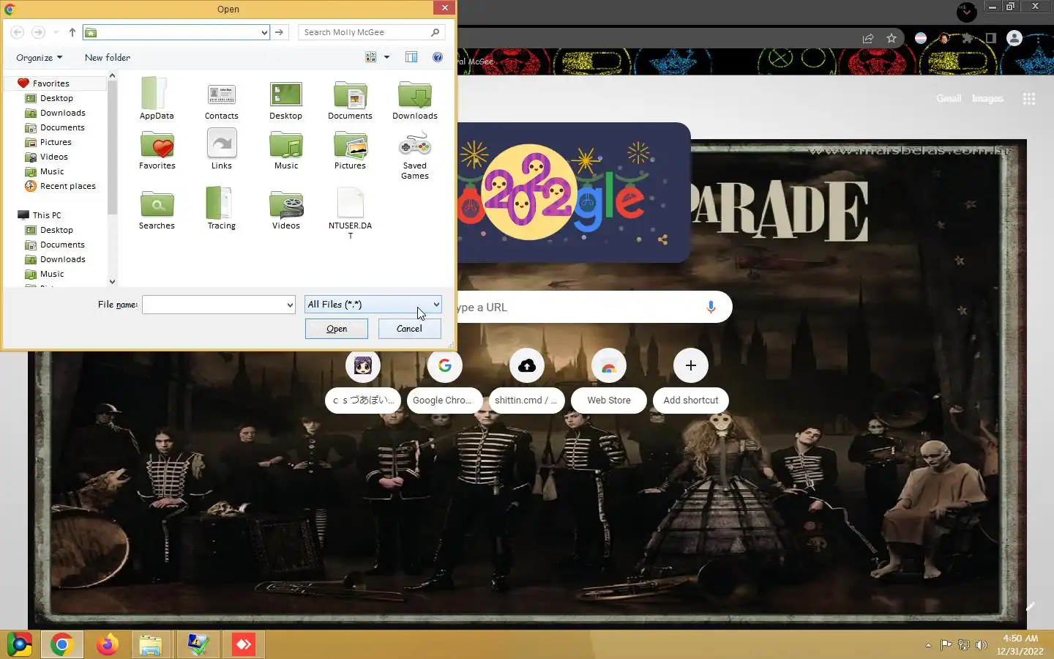The width and height of the screenshot is (1054, 659).
Task: Select the Searches folder icon
Action: (x=157, y=209)
